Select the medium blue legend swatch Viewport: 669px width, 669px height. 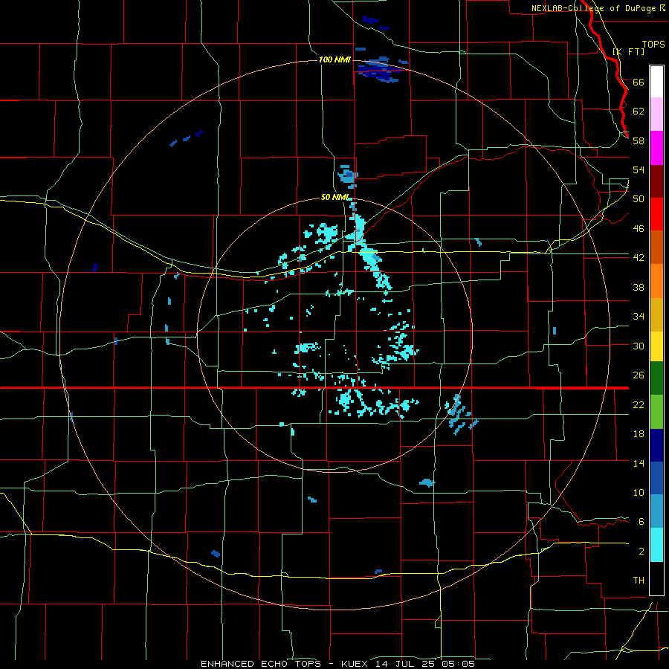pyautogui.click(x=656, y=478)
